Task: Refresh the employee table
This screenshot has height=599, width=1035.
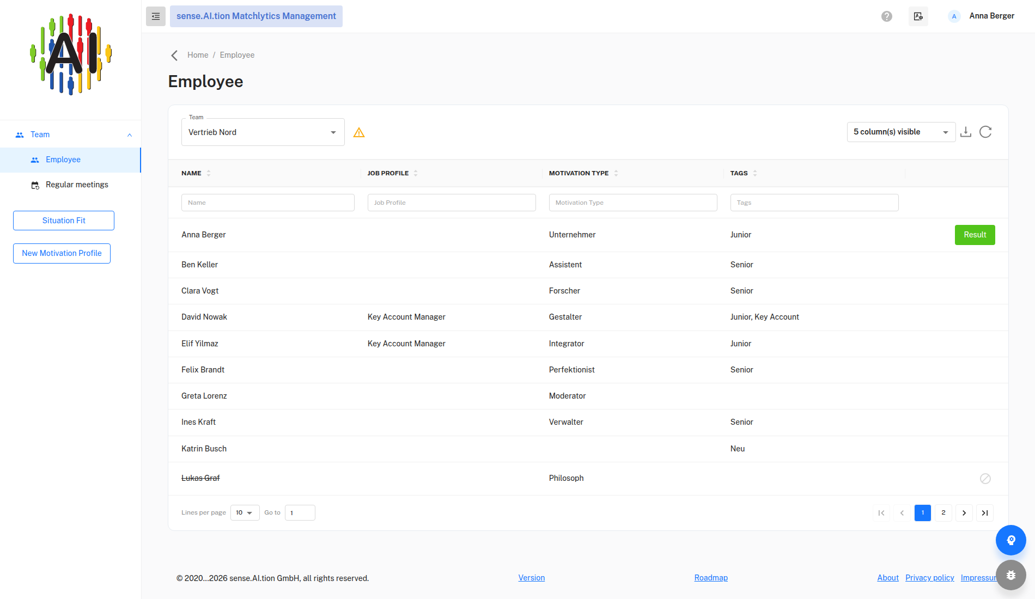Action: pos(985,132)
